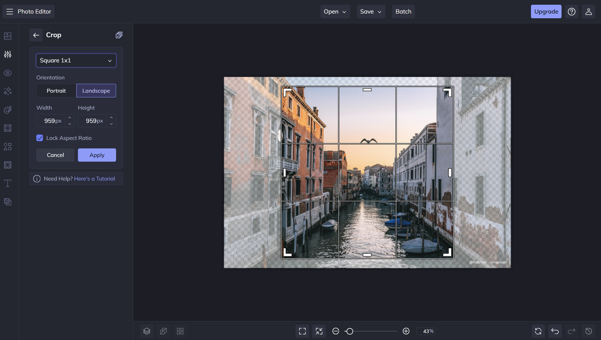Open the Graphics shapes sidebar tool
This screenshot has height=340, width=601.
click(8, 147)
